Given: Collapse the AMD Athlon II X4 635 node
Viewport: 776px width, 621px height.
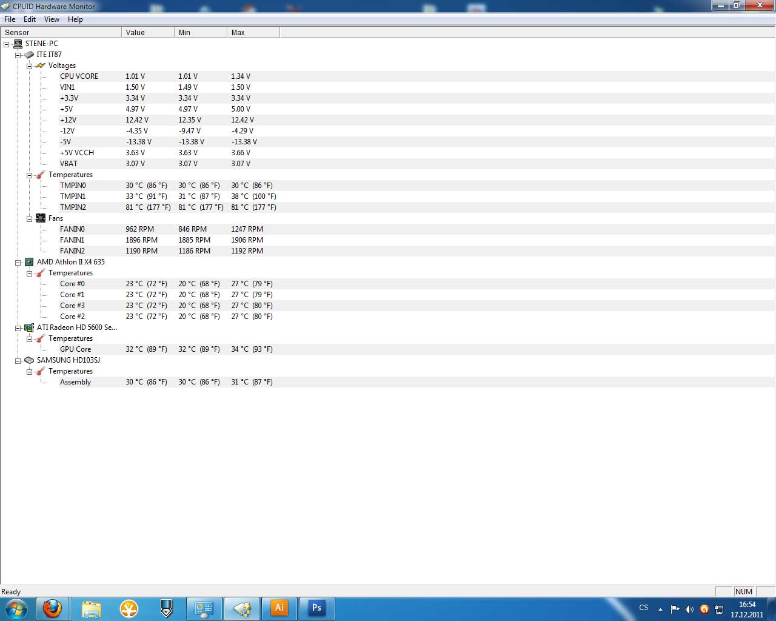Looking at the screenshot, I should (x=18, y=263).
